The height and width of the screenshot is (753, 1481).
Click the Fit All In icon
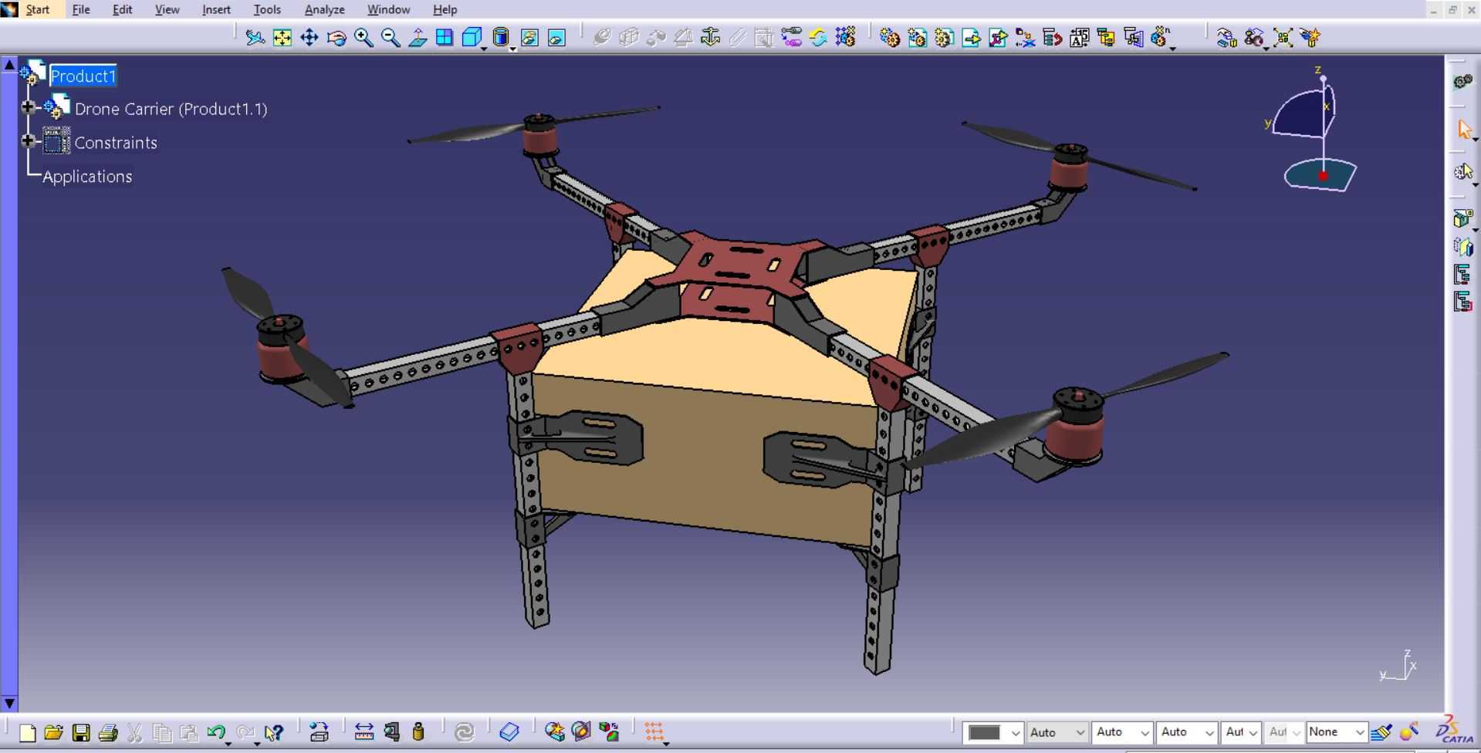pos(282,37)
